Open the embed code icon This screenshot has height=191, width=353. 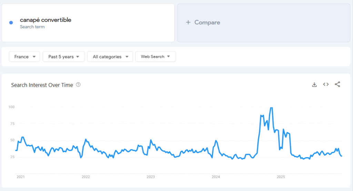pos(326,84)
